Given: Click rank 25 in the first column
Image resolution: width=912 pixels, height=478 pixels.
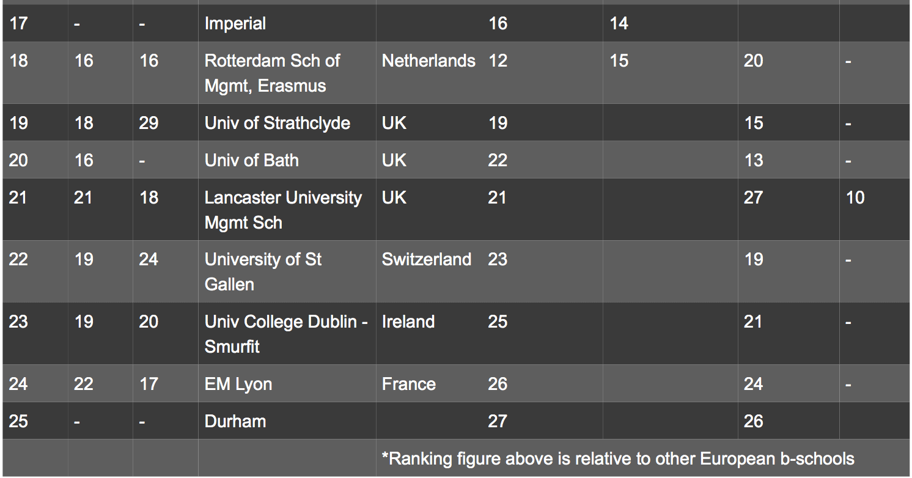Looking at the screenshot, I should tap(18, 421).
